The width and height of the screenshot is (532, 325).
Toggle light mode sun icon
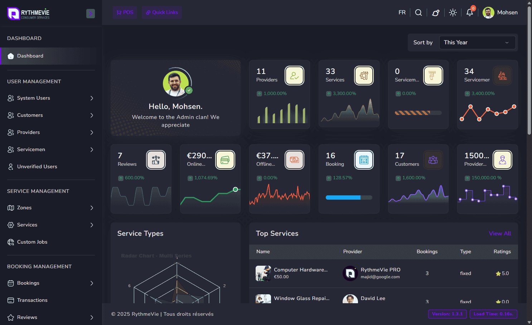tap(453, 12)
